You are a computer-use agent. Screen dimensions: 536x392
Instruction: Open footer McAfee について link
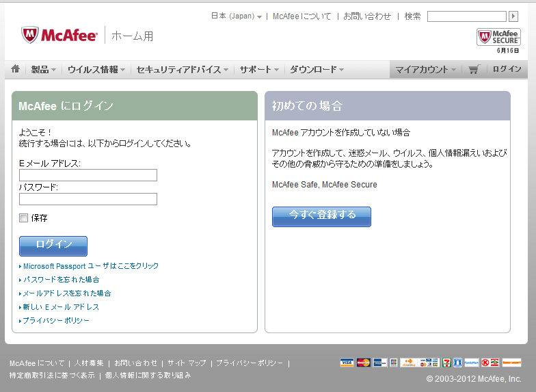tap(37, 363)
